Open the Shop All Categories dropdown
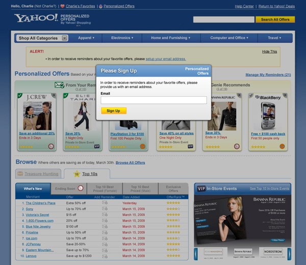The image size is (306, 265). point(42,38)
